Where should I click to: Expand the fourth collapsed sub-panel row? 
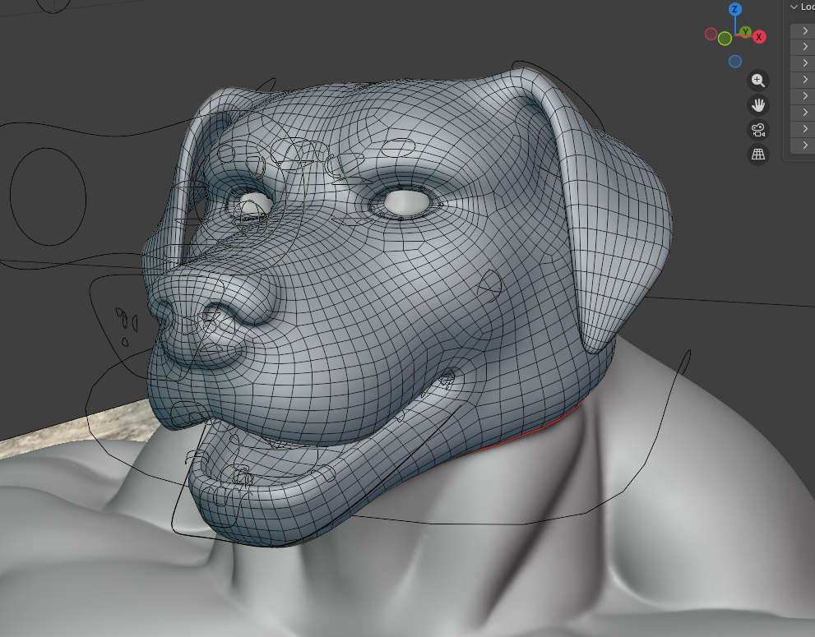pyautogui.click(x=804, y=80)
